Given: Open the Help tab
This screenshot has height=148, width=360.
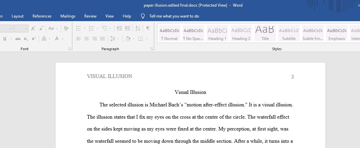Looking at the screenshot, I should 127,16.
